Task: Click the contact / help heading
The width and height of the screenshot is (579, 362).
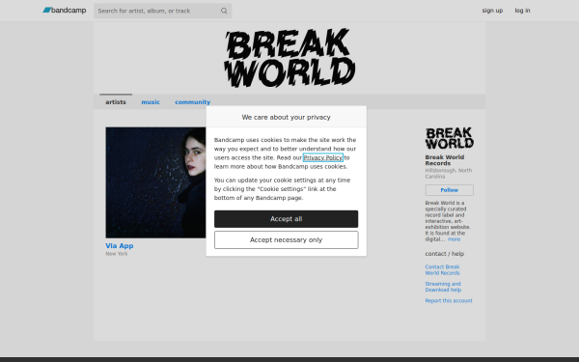Action: pyautogui.click(x=444, y=254)
